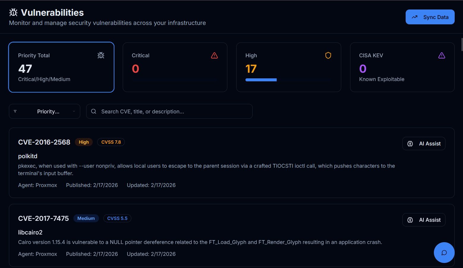Click the filter icon beside the Priority dropdown
This screenshot has width=463, height=268.
click(15, 111)
